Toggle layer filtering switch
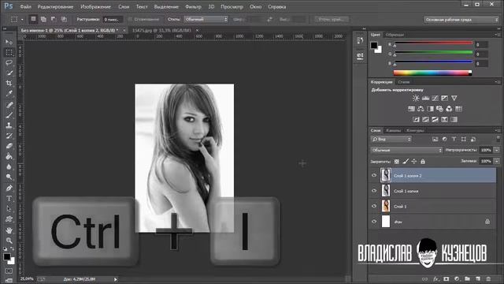Viewport: 504px width, 284px height. click(498, 139)
